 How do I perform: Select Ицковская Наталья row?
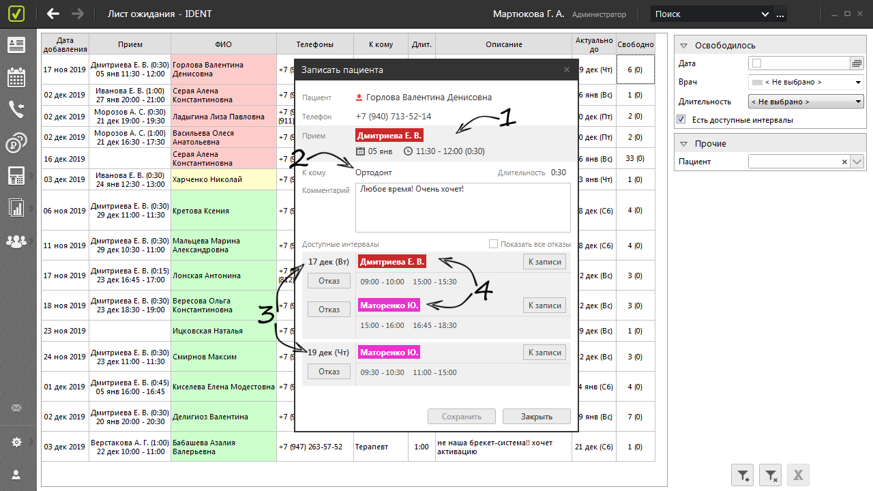click(224, 331)
